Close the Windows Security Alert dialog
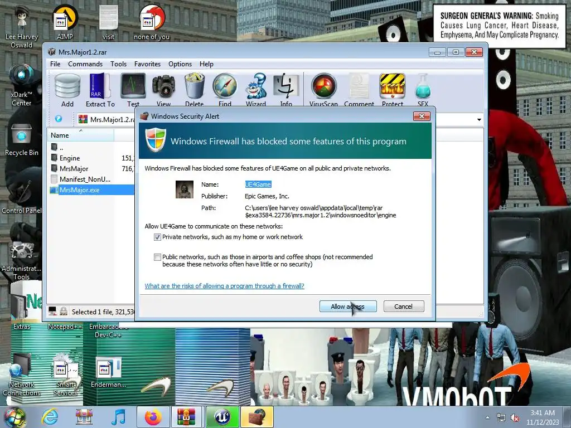Image resolution: width=571 pixels, height=428 pixels. [422, 116]
